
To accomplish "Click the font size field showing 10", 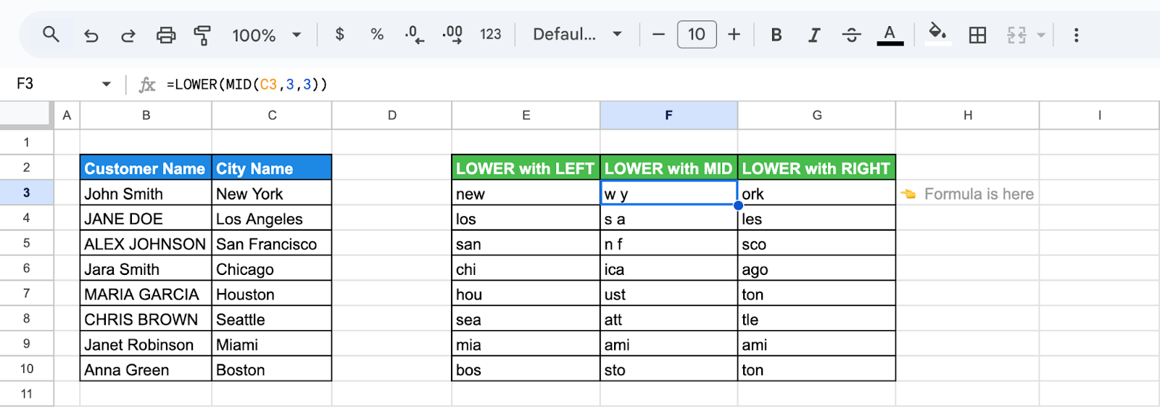I will 697,34.
